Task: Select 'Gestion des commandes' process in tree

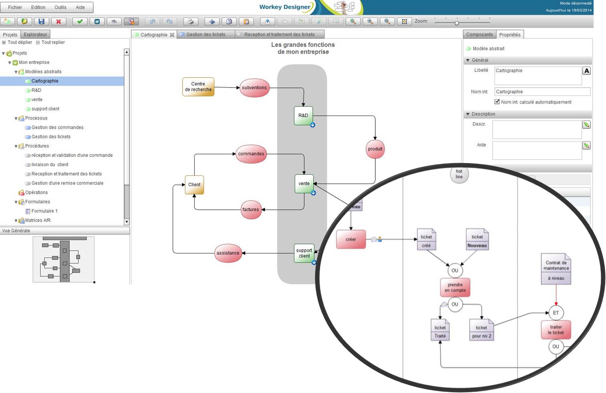Action: pyautogui.click(x=57, y=128)
